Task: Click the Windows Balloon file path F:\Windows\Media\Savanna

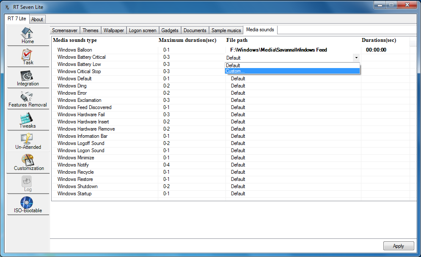Action: click(278, 49)
